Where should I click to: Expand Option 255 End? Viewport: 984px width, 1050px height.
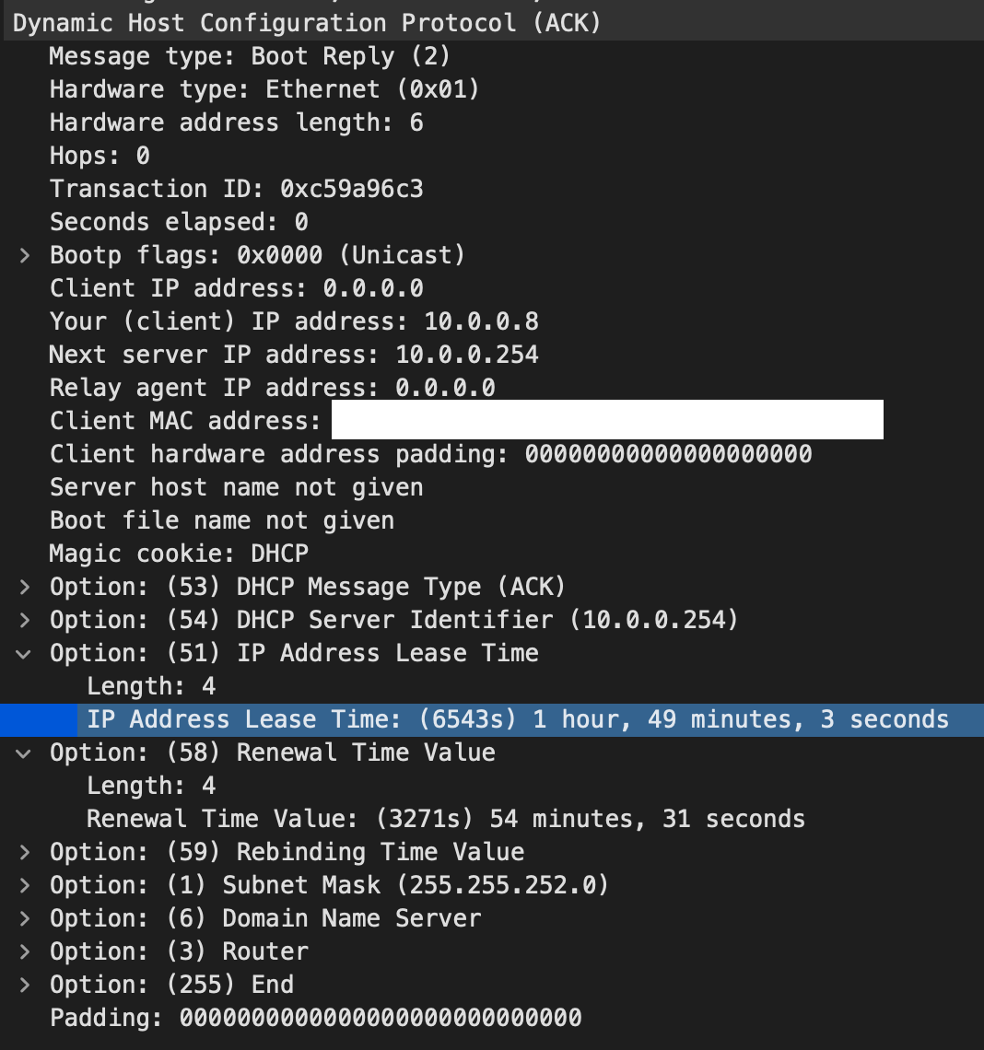pyautogui.click(x=25, y=985)
